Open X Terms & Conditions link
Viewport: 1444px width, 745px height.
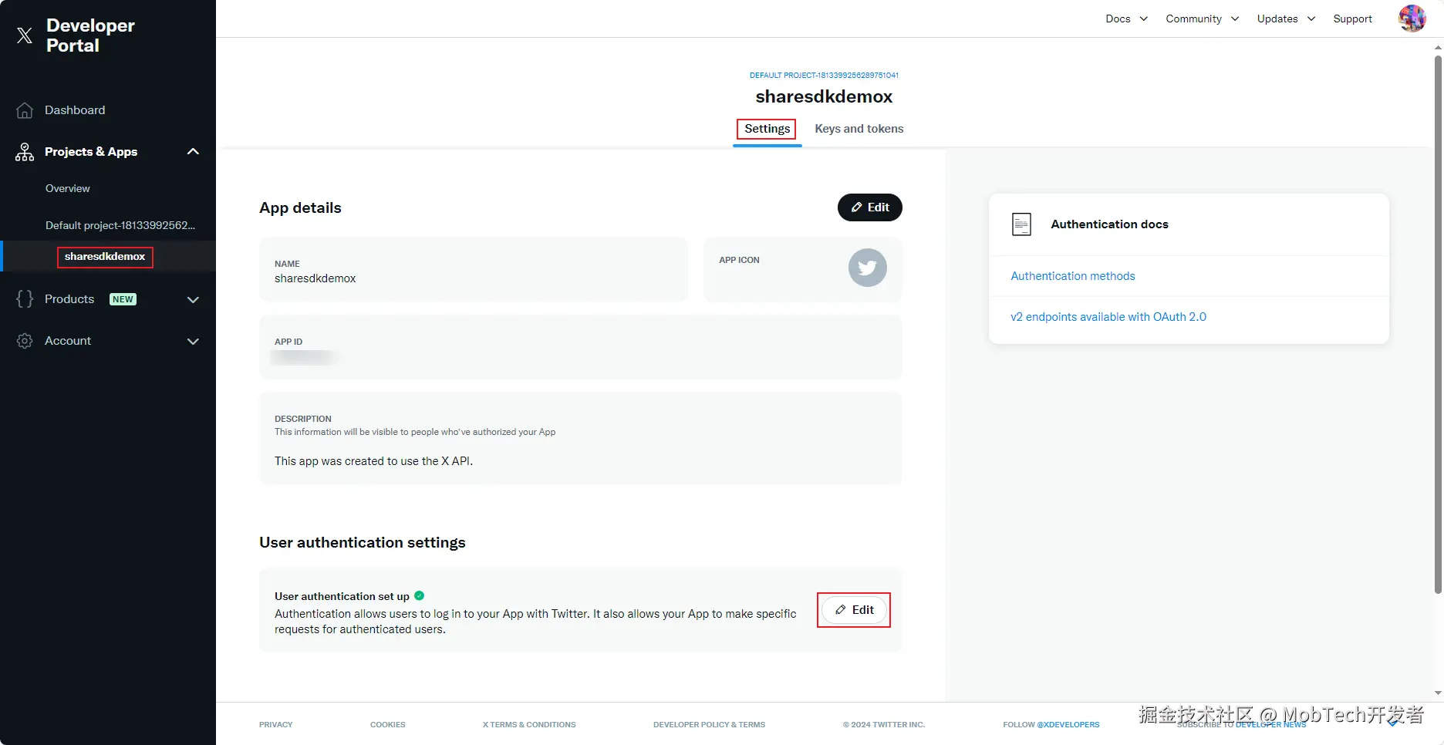pyautogui.click(x=529, y=725)
